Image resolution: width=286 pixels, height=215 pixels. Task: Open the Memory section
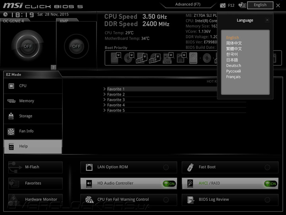click(x=33, y=101)
